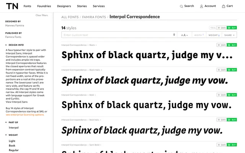
Task: Buy the Black Italic style
Action: click(232, 70)
